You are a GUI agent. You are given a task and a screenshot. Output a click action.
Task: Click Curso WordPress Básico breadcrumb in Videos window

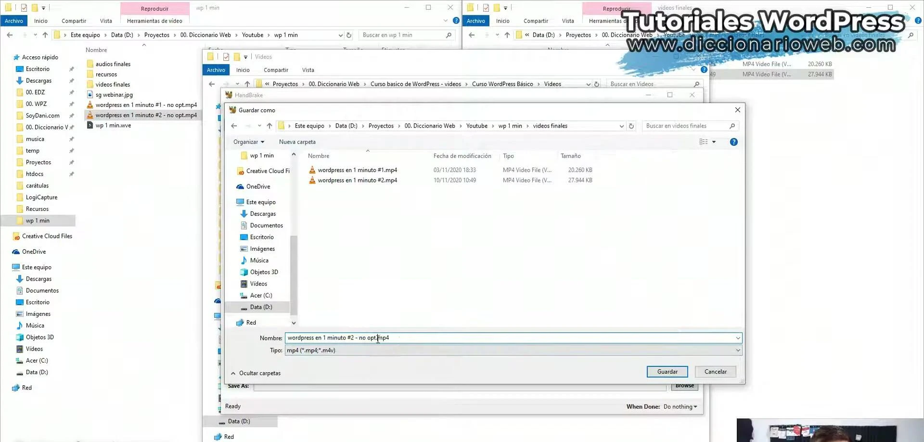502,84
